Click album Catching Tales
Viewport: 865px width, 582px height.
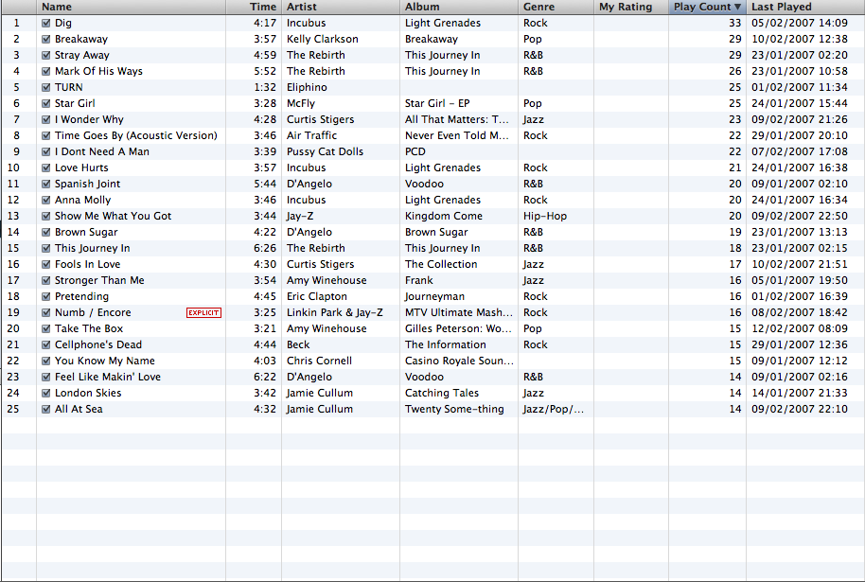(442, 393)
